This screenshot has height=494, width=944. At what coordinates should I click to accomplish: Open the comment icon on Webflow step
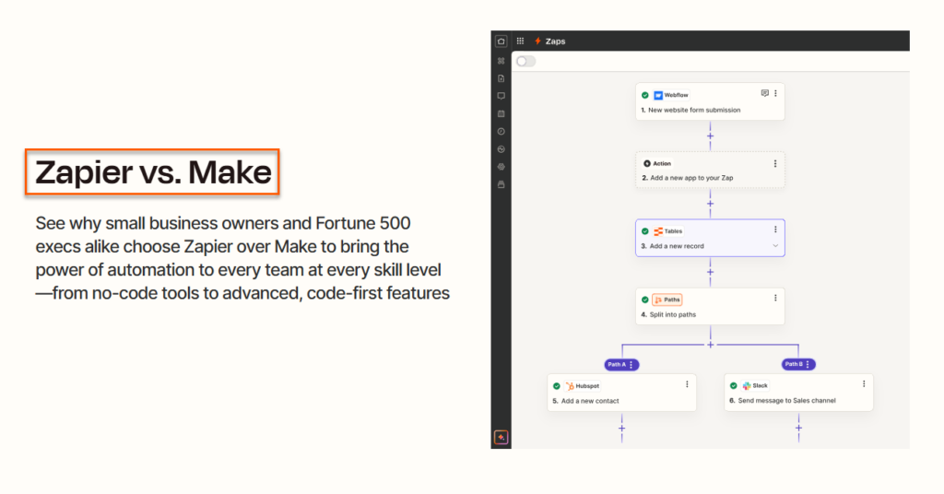[x=764, y=93]
